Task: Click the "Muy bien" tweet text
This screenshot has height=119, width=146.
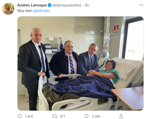Action: (25, 11)
